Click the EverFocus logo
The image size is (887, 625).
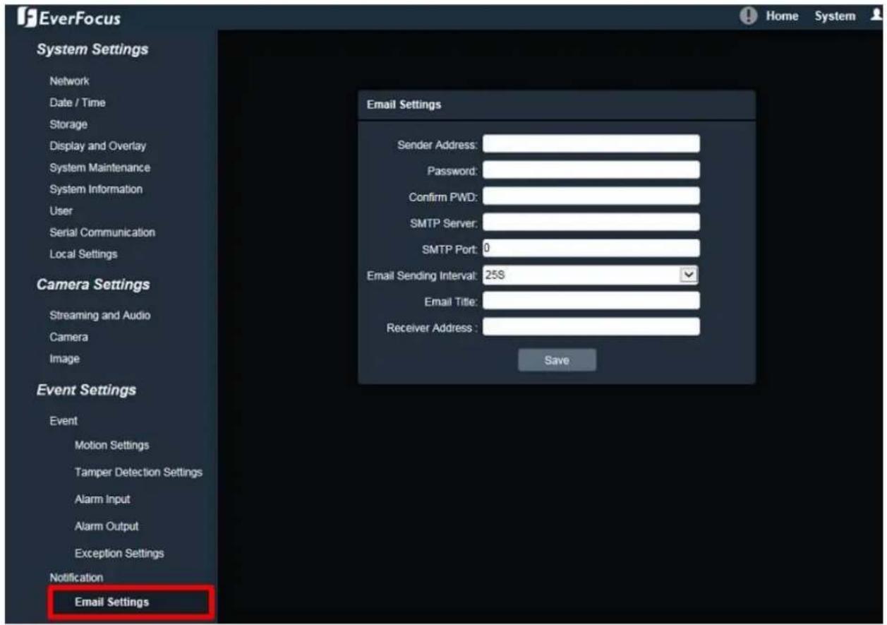[73, 18]
